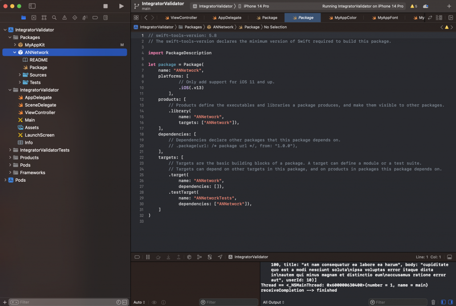Open the cloud status icon
Viewport: 456px width, 306px height.
pyautogui.click(x=426, y=6)
